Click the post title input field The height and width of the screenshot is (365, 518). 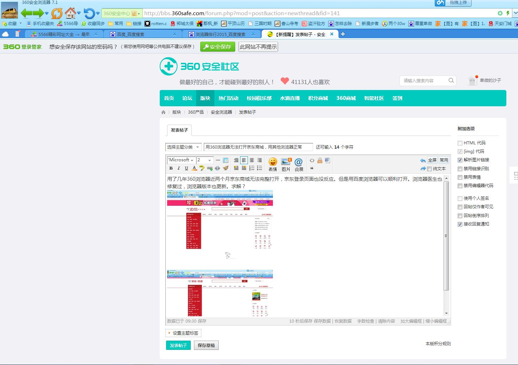coord(258,147)
